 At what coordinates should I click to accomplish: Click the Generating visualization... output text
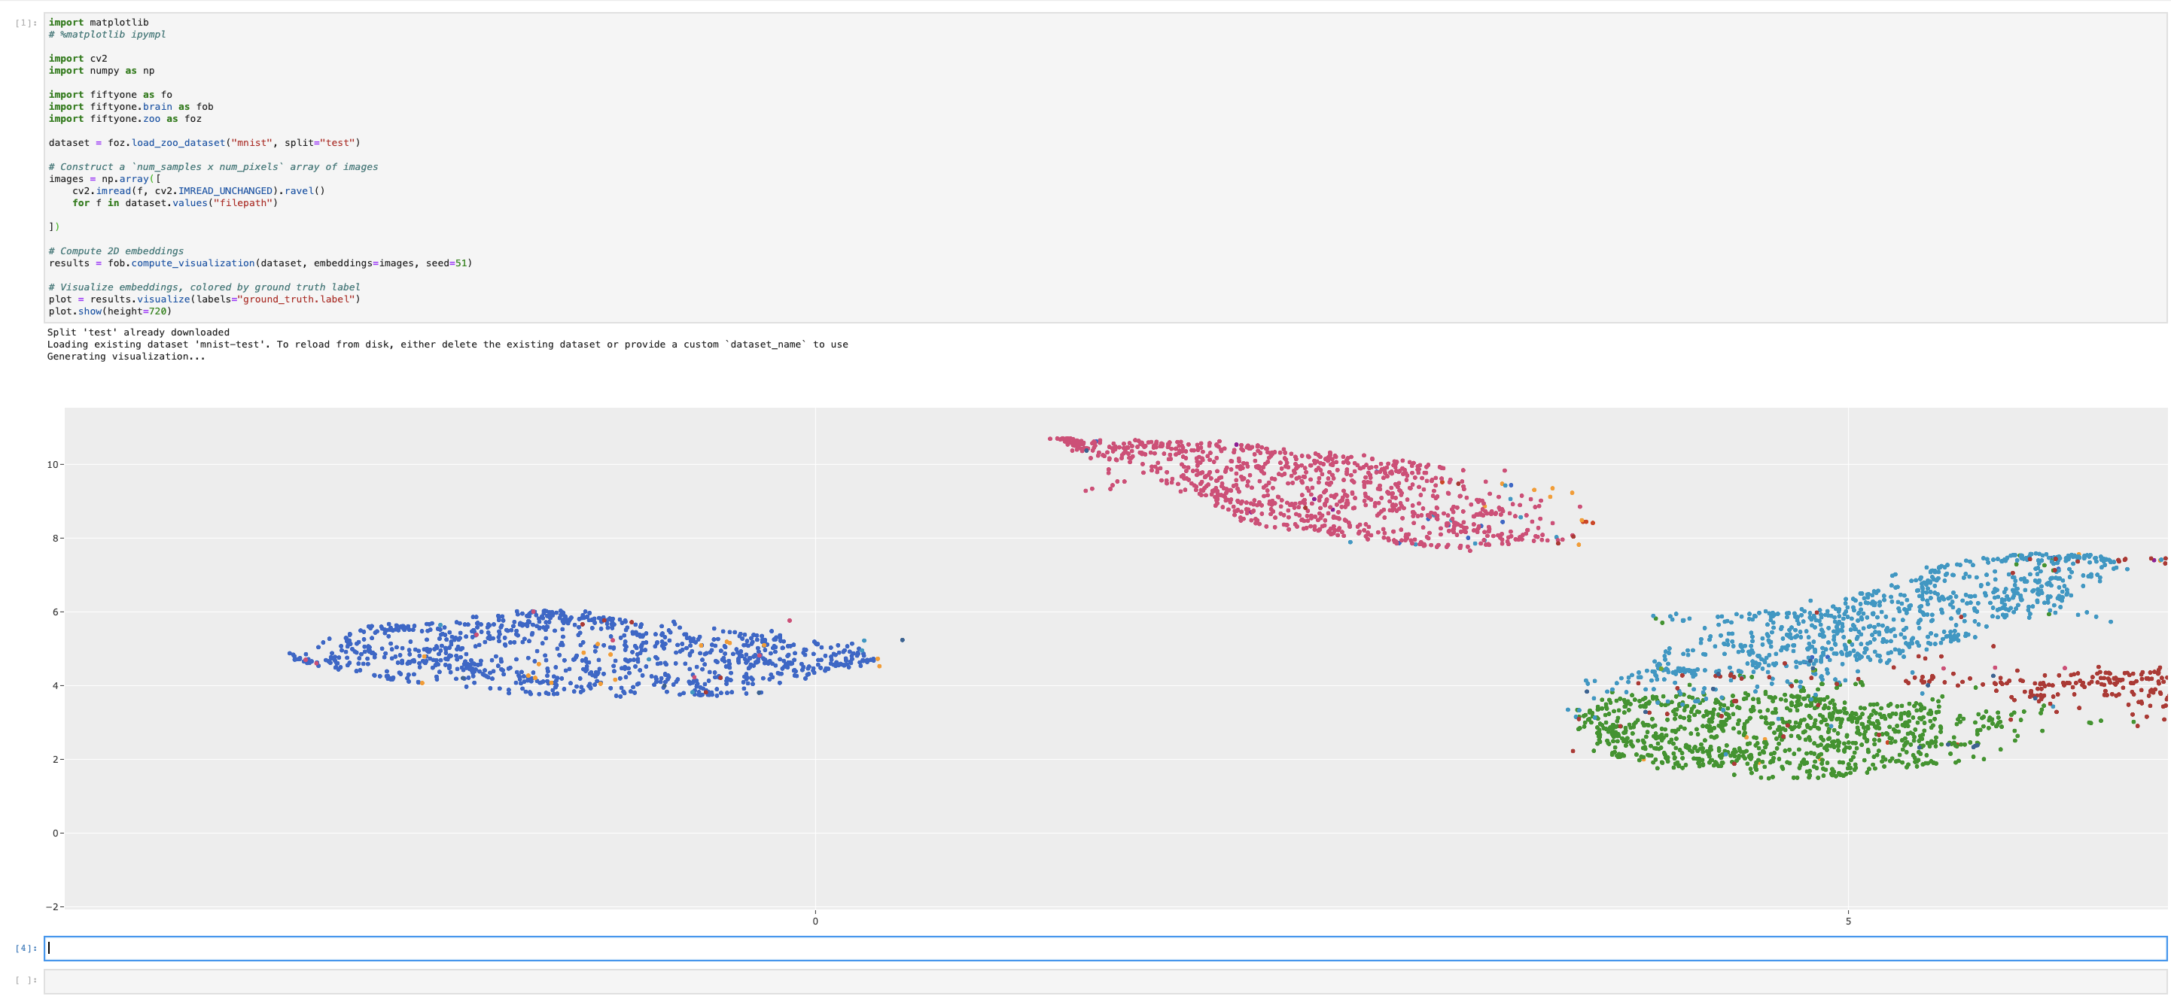tap(126, 356)
